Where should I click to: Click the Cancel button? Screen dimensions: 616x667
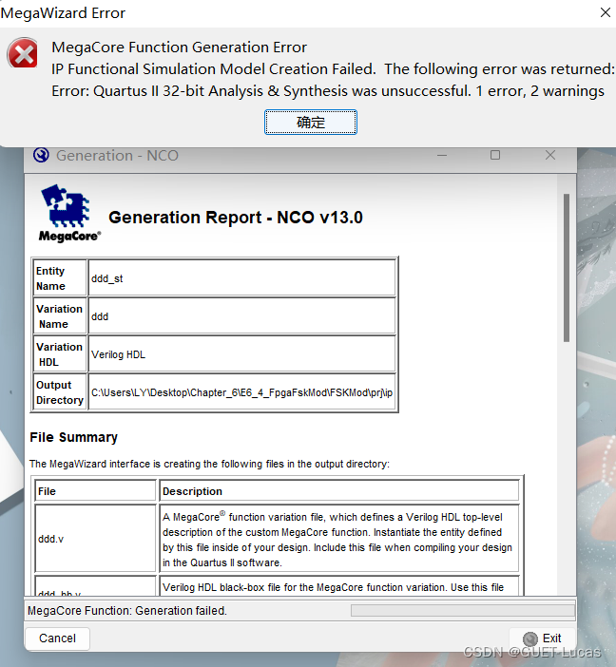(x=57, y=638)
